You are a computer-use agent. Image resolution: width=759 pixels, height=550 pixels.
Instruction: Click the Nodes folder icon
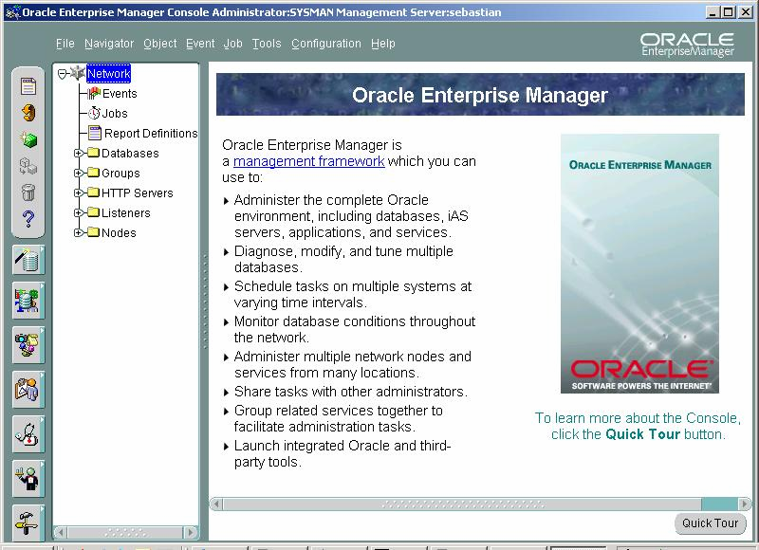(x=93, y=232)
